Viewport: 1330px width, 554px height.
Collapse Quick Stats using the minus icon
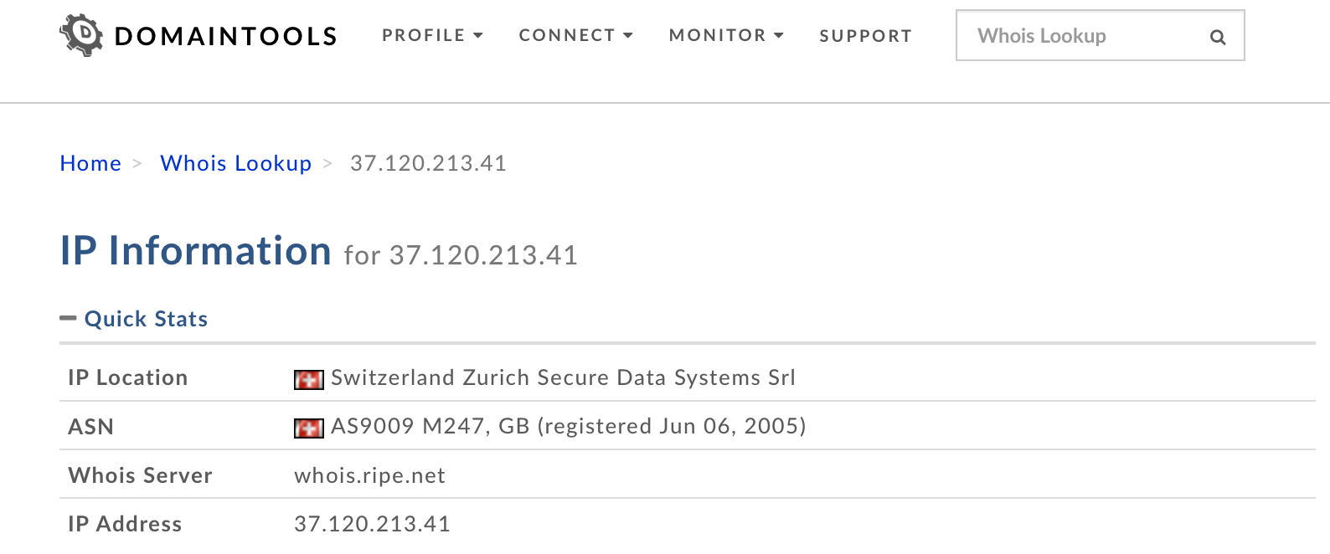pyautogui.click(x=68, y=319)
